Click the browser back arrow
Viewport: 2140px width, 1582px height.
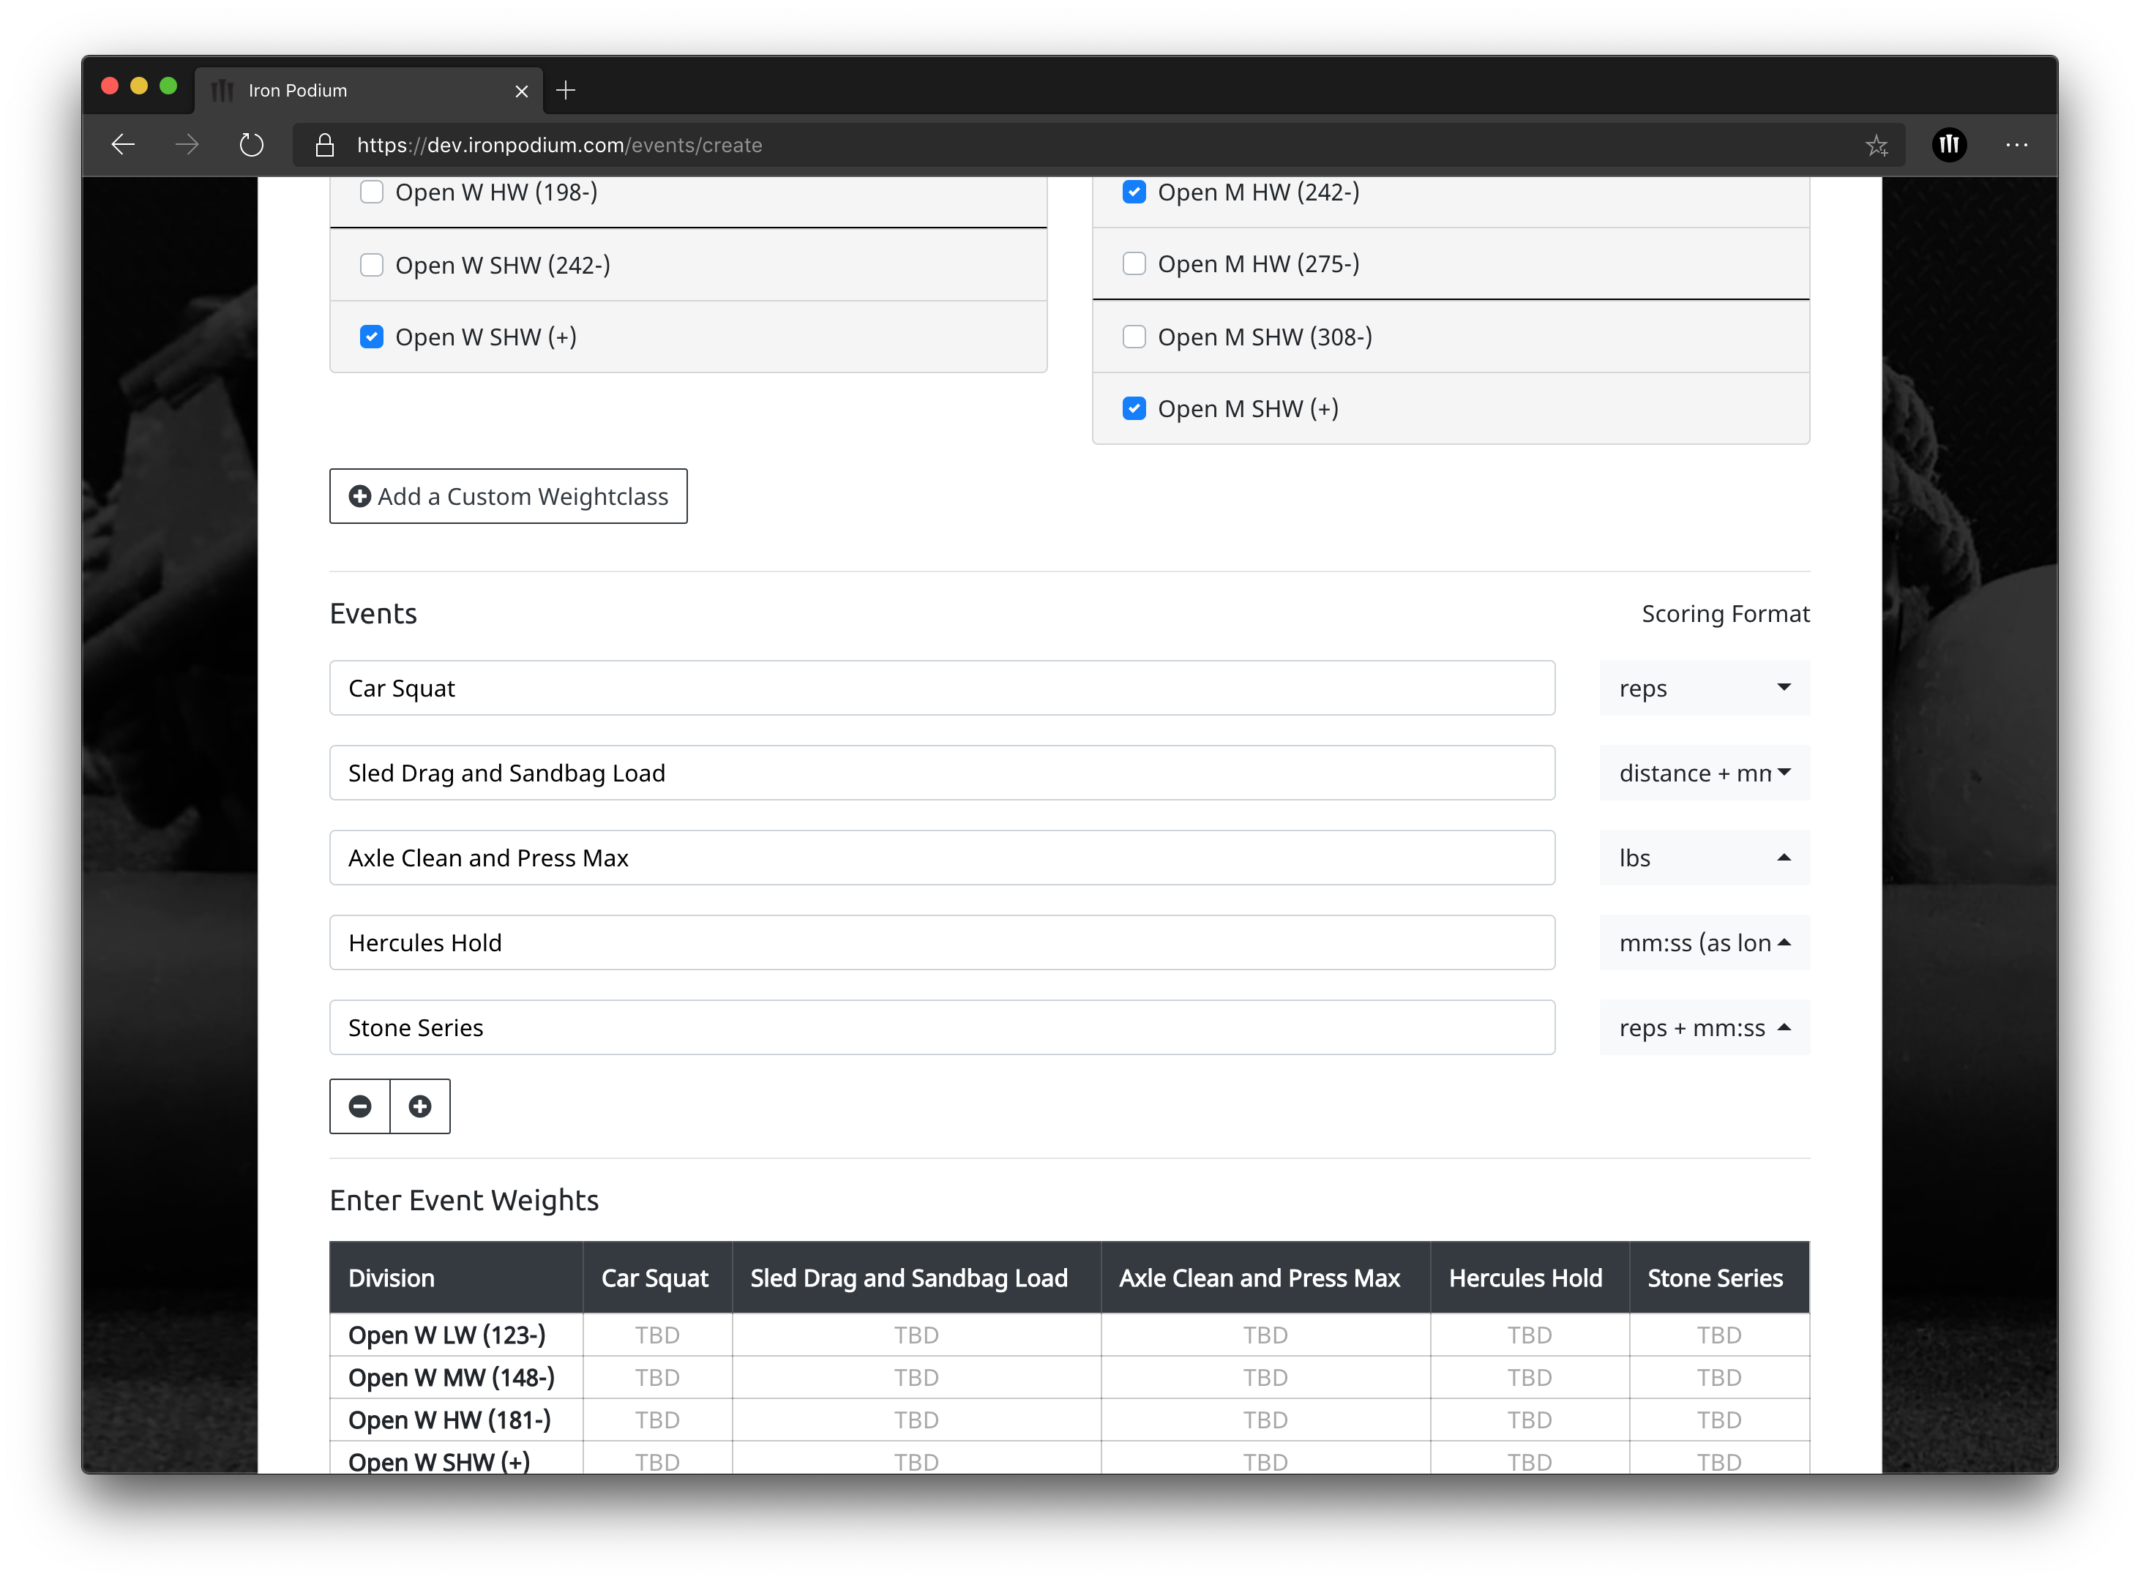123,145
